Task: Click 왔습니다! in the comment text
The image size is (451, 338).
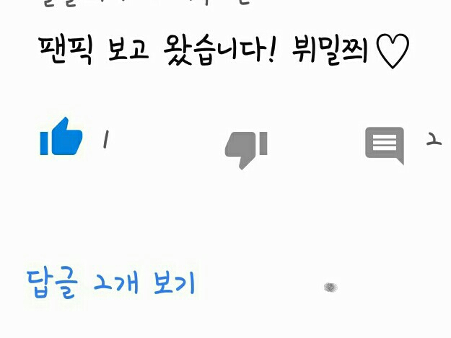Action: coord(220,50)
